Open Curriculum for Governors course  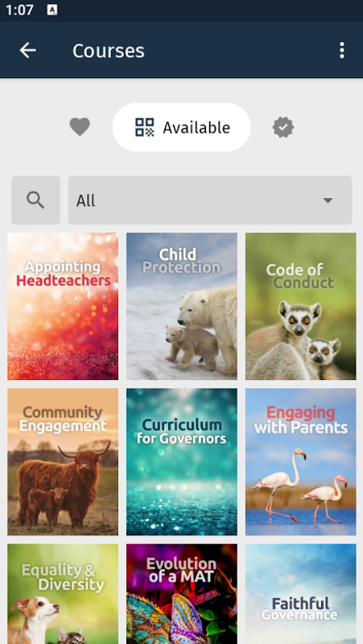click(182, 462)
